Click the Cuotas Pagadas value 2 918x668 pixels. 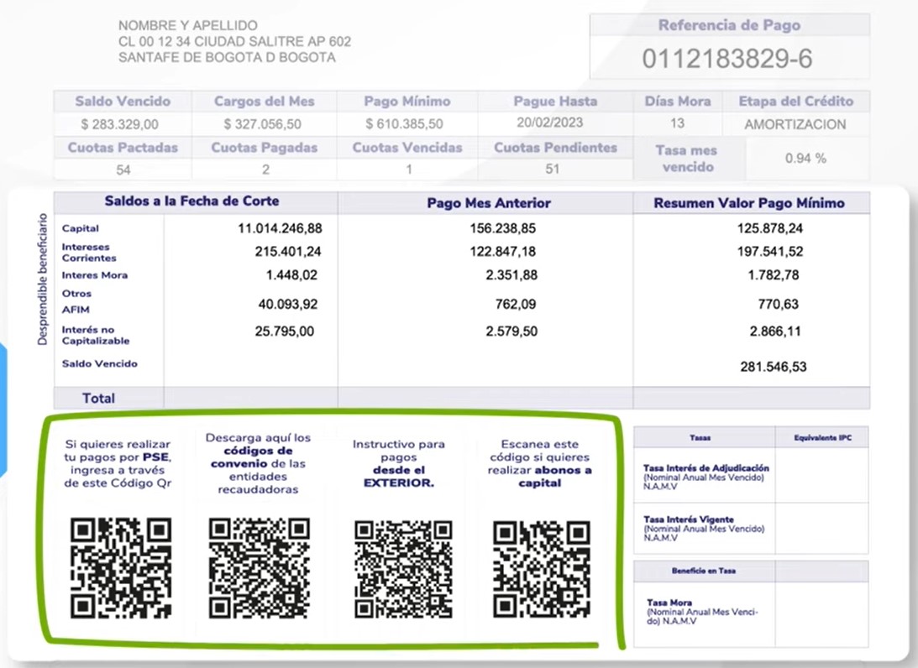265,170
